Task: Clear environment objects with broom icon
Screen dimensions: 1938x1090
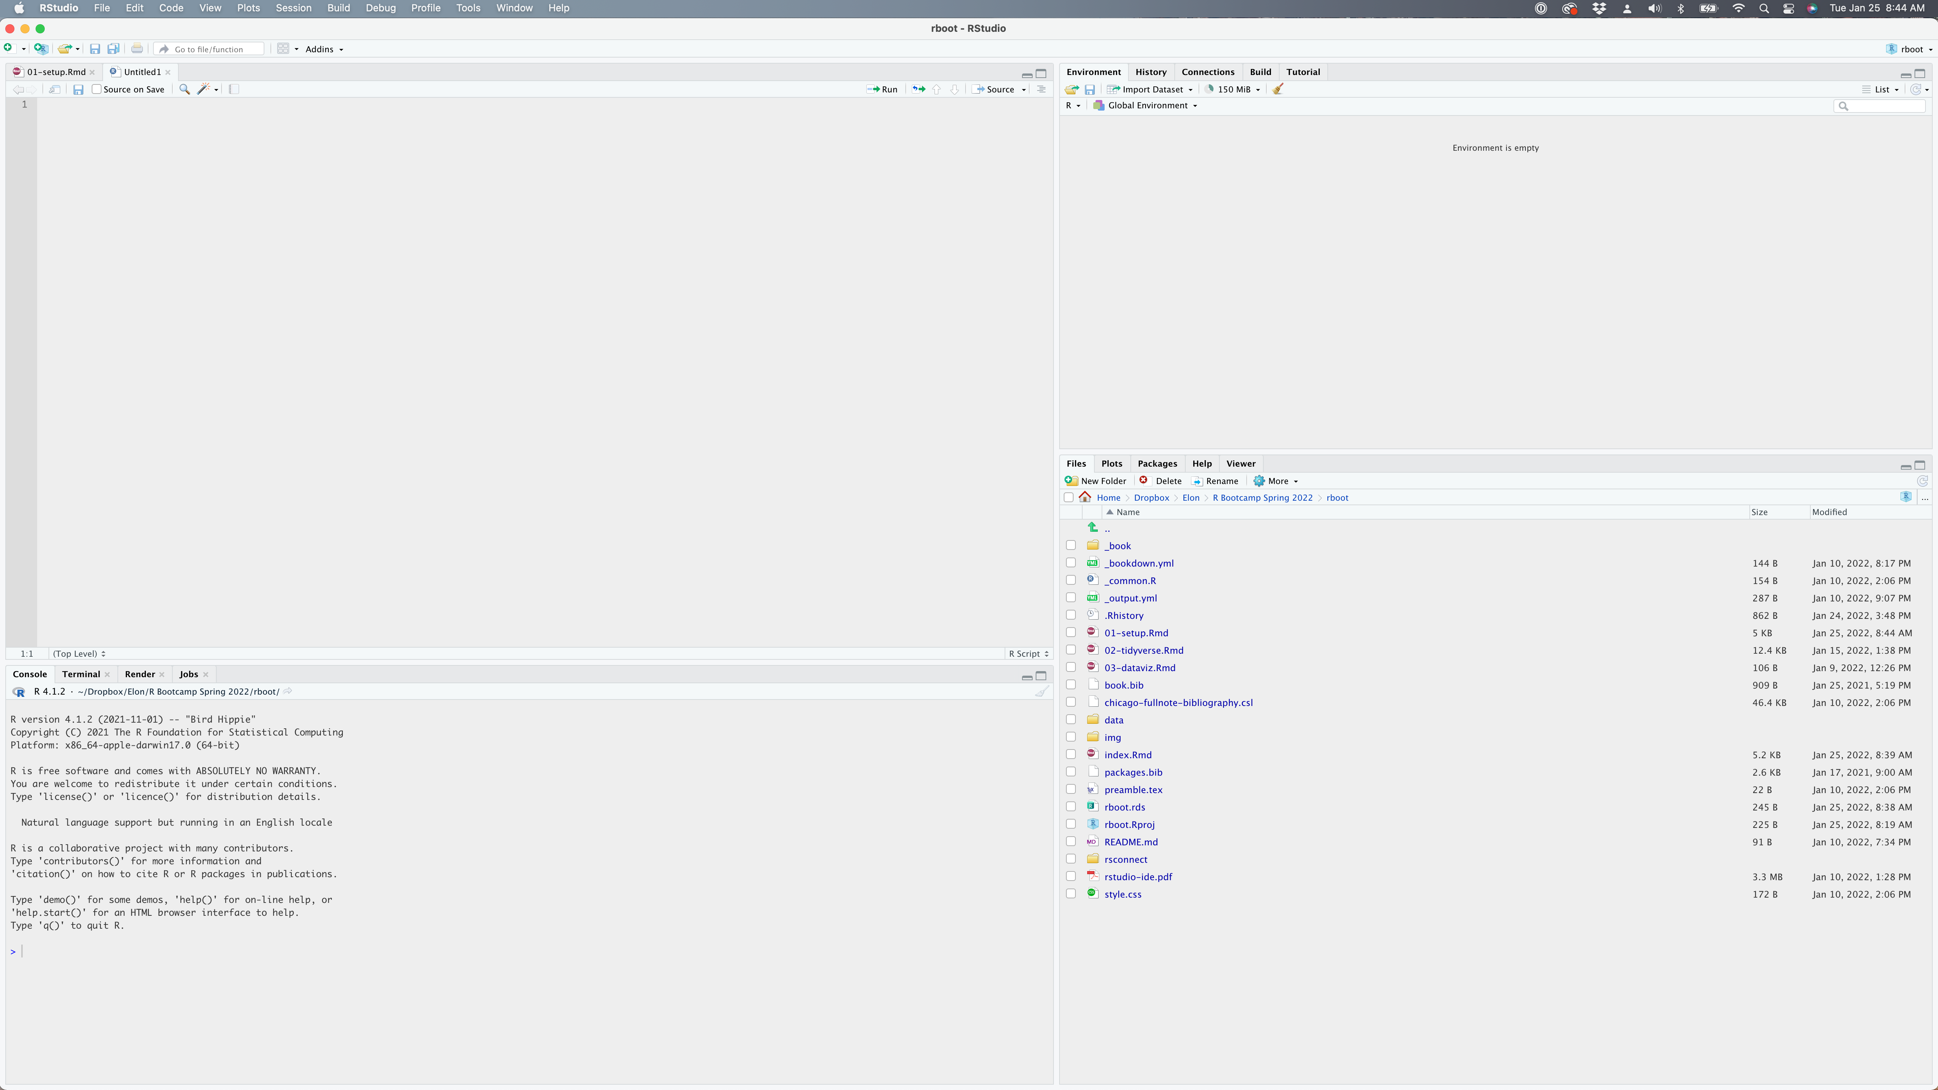Action: (x=1277, y=89)
